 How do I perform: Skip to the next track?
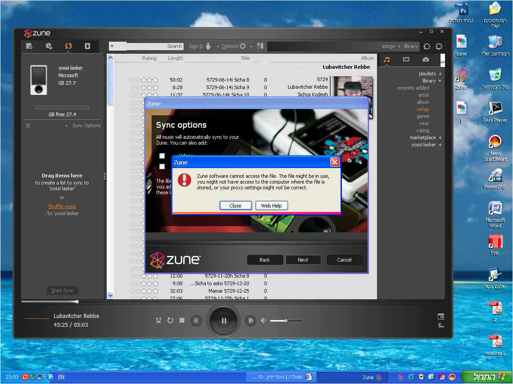point(251,320)
